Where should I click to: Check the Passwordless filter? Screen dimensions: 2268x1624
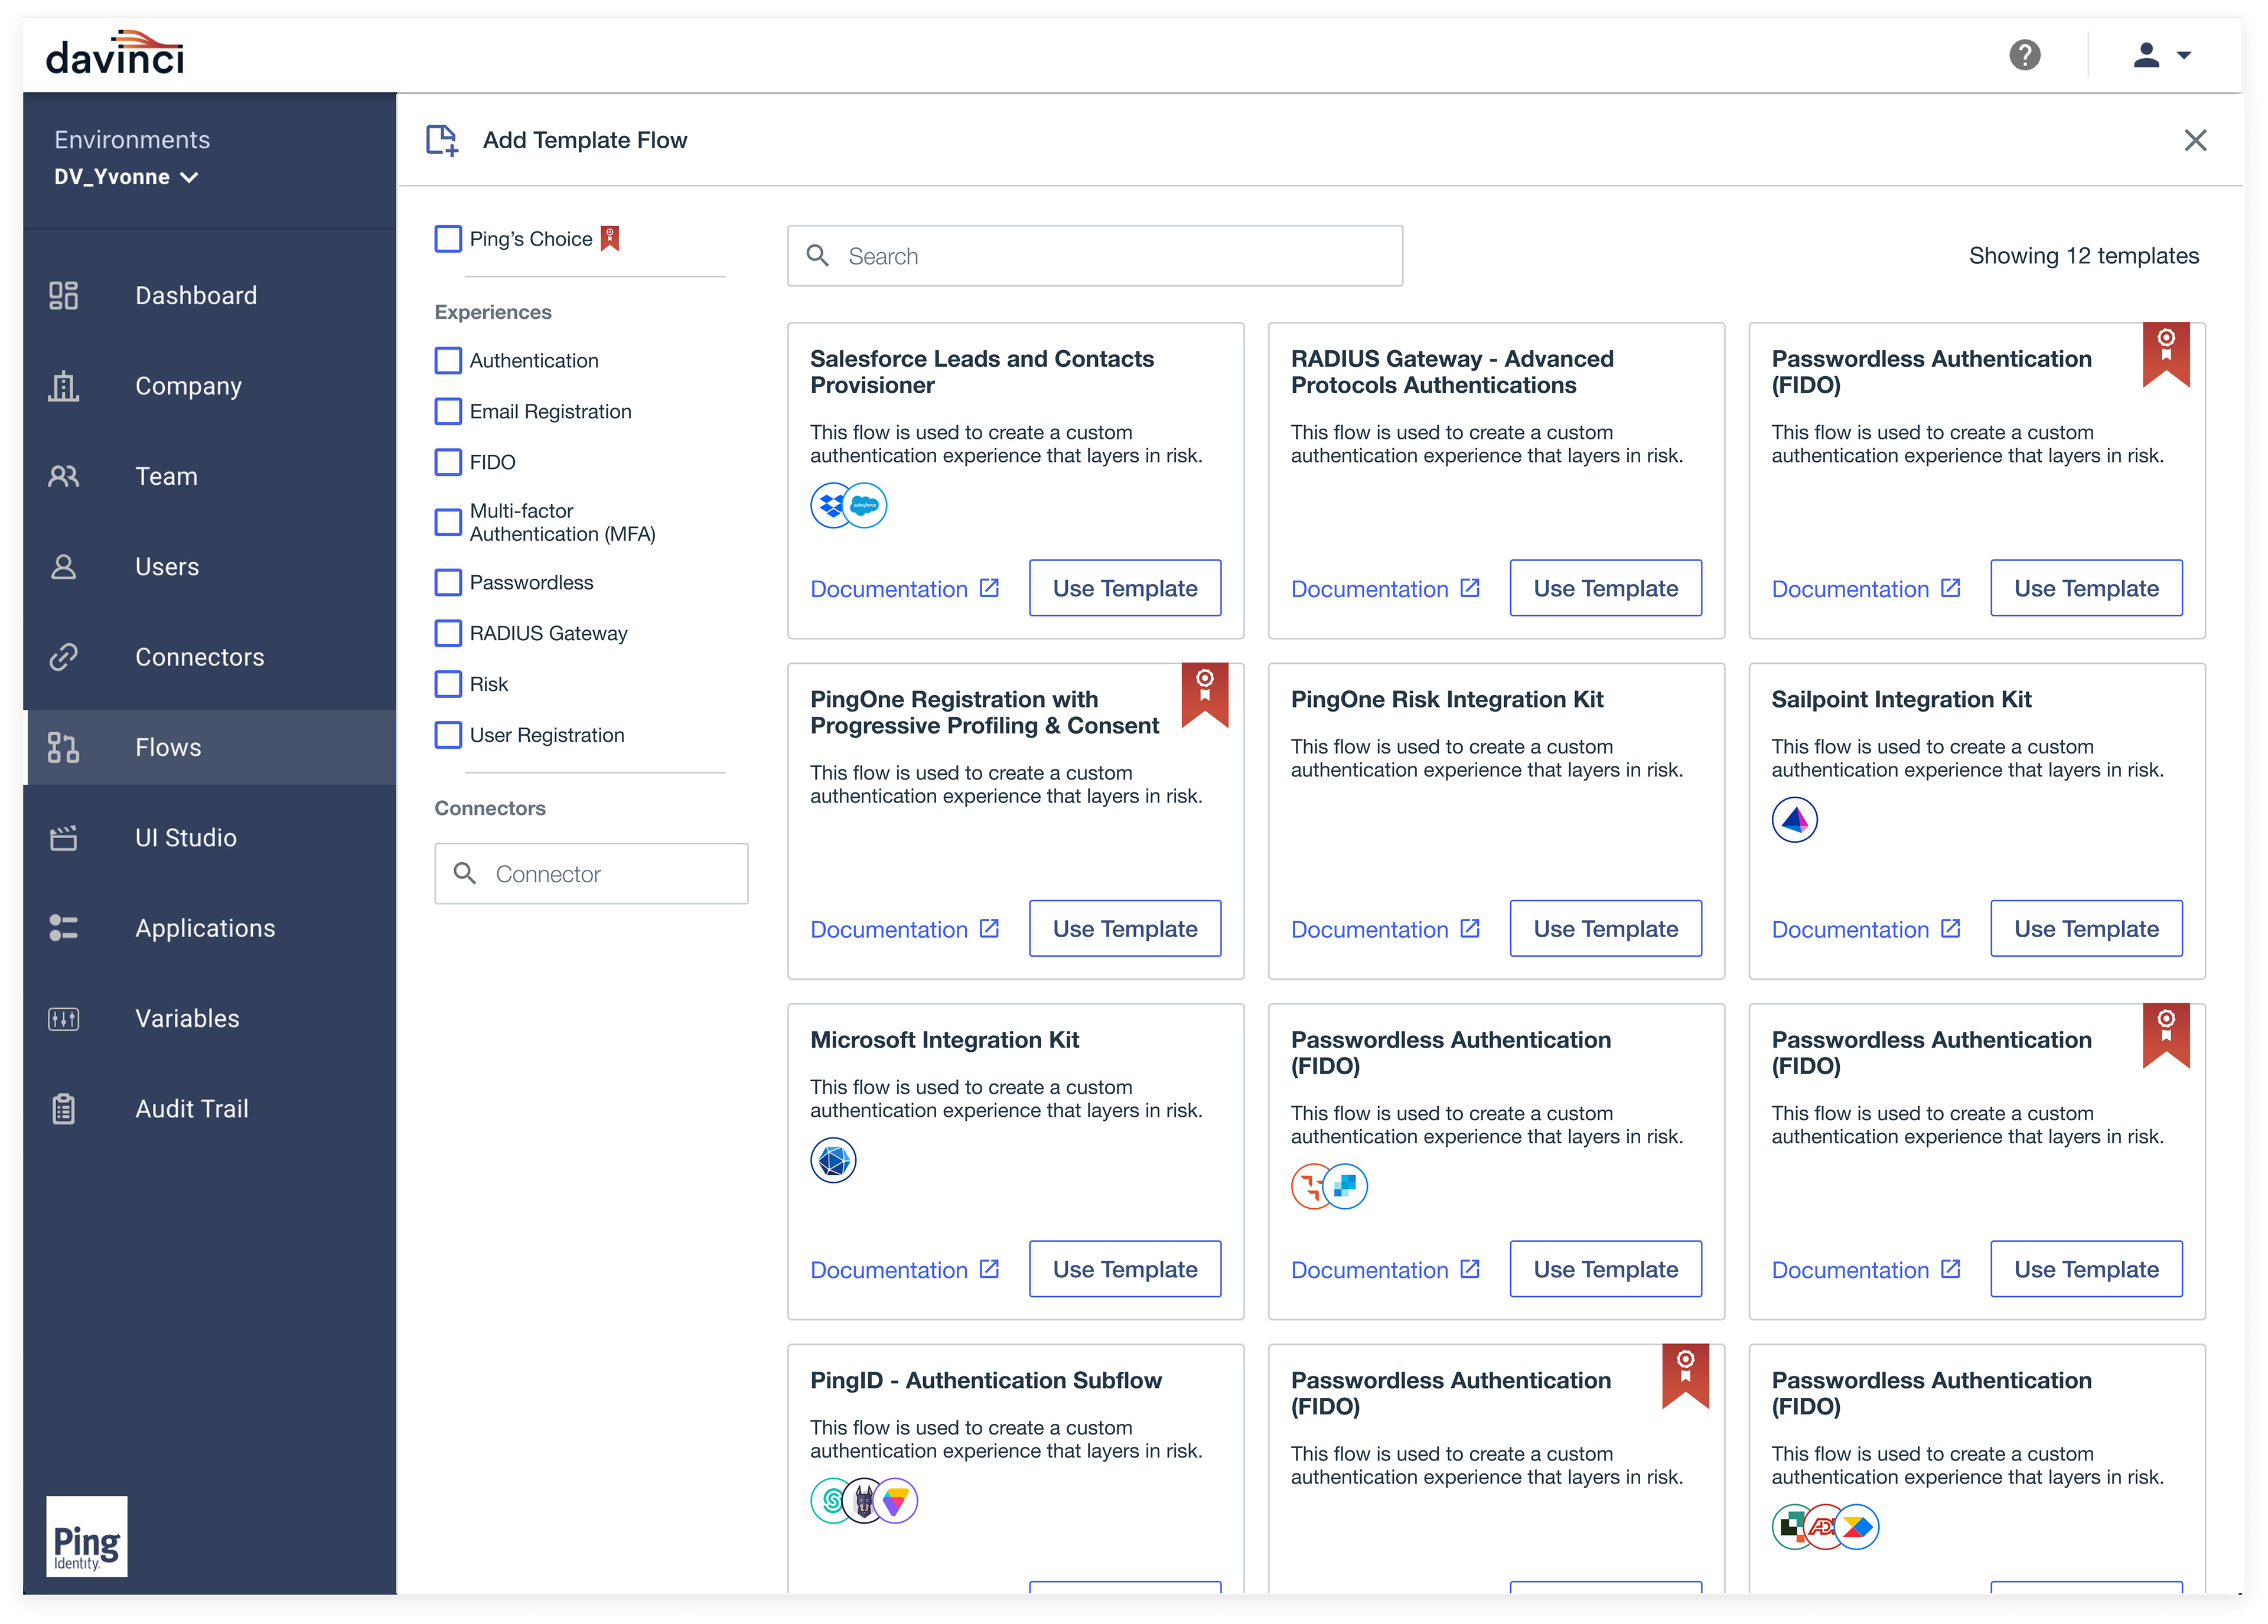[448, 583]
